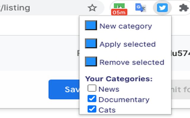Click the blue square beside Remove selected

91,62
